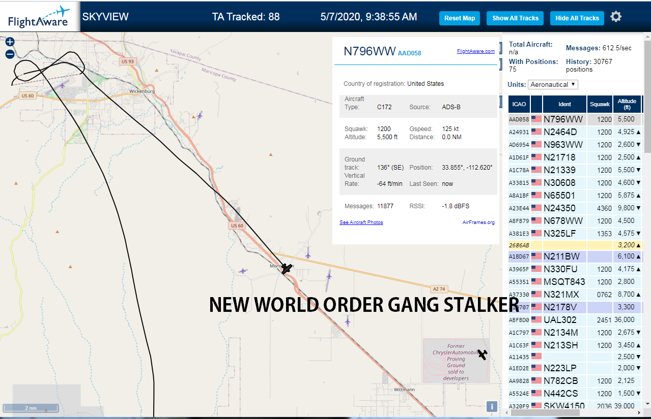The image size is (651, 419).
Task: Open See Aircraft Photos link
Action: 361,222
